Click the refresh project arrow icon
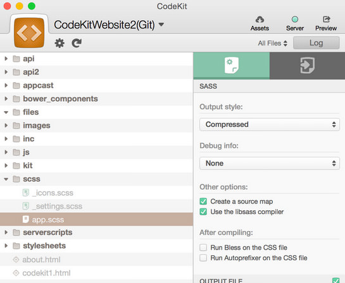 77,43
